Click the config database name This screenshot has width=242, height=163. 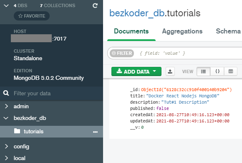pos(21,146)
